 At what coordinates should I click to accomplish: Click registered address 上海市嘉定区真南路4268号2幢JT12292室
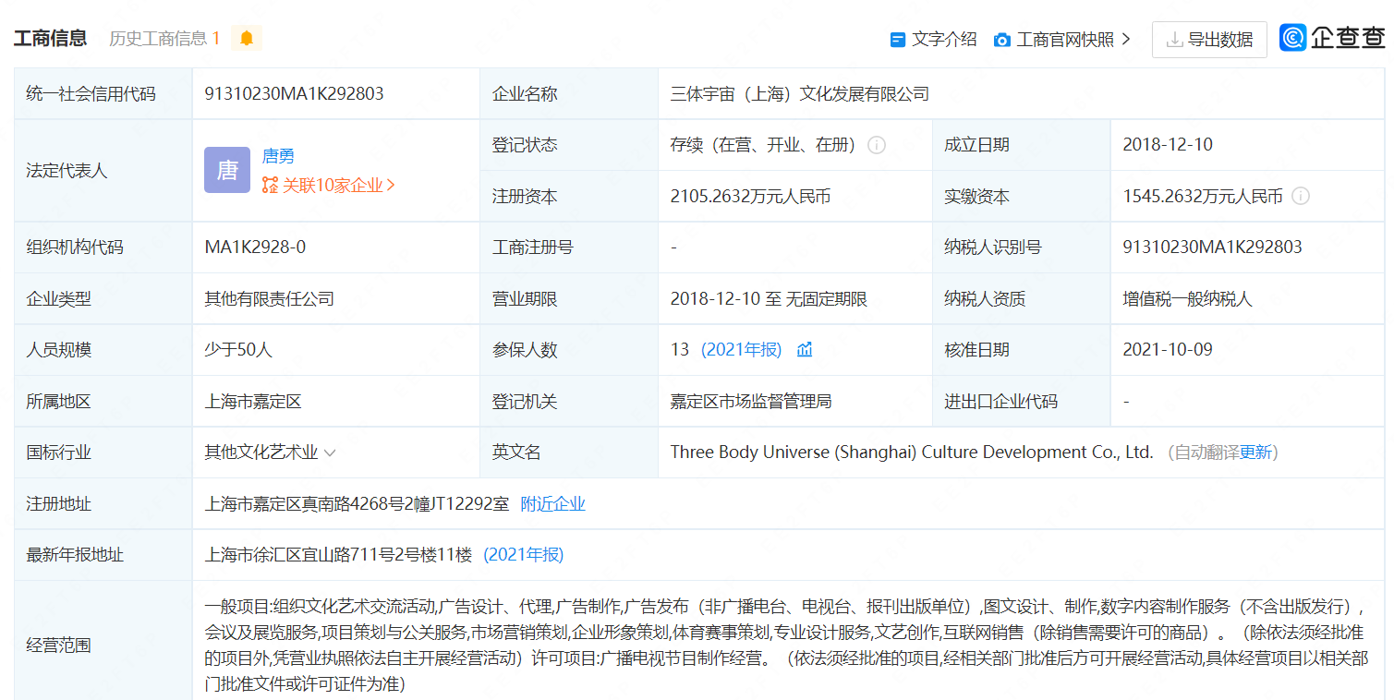[357, 503]
